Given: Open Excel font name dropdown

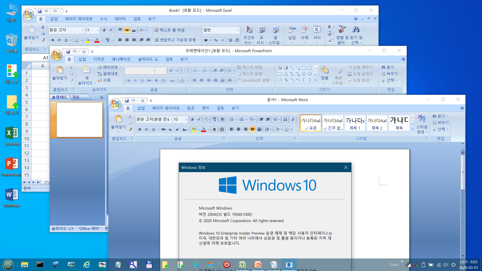Looking at the screenshot, I should pyautogui.click(x=83, y=30).
